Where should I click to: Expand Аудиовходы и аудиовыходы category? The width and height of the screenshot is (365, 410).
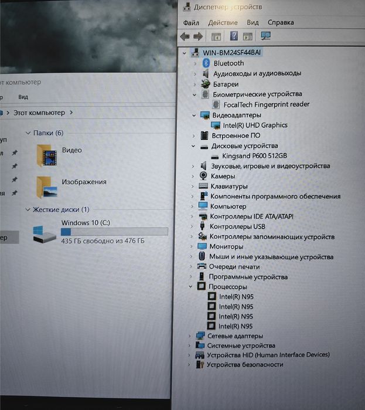point(195,74)
